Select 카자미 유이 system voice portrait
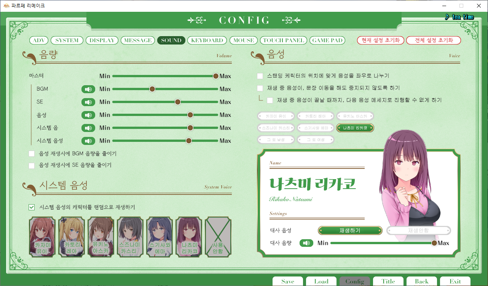488x286 pixels. click(x=42, y=237)
